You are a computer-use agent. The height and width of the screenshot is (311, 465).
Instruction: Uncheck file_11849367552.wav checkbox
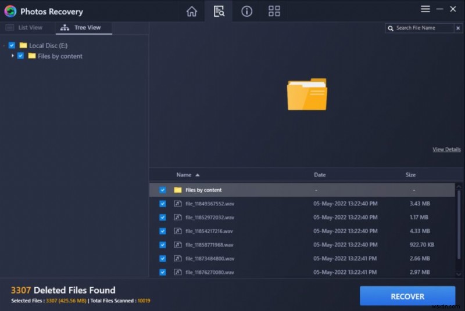[x=163, y=204]
